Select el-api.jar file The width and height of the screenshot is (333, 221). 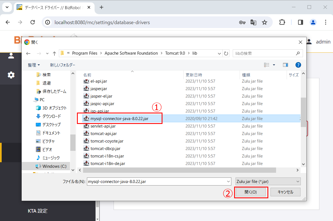pyautogui.click(x=99, y=81)
